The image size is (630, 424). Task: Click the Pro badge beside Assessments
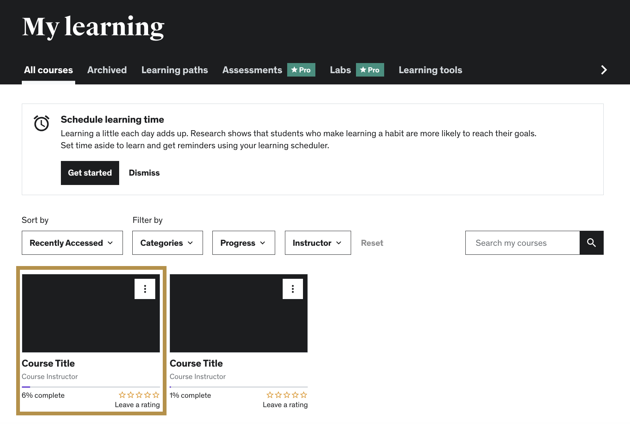[301, 70]
